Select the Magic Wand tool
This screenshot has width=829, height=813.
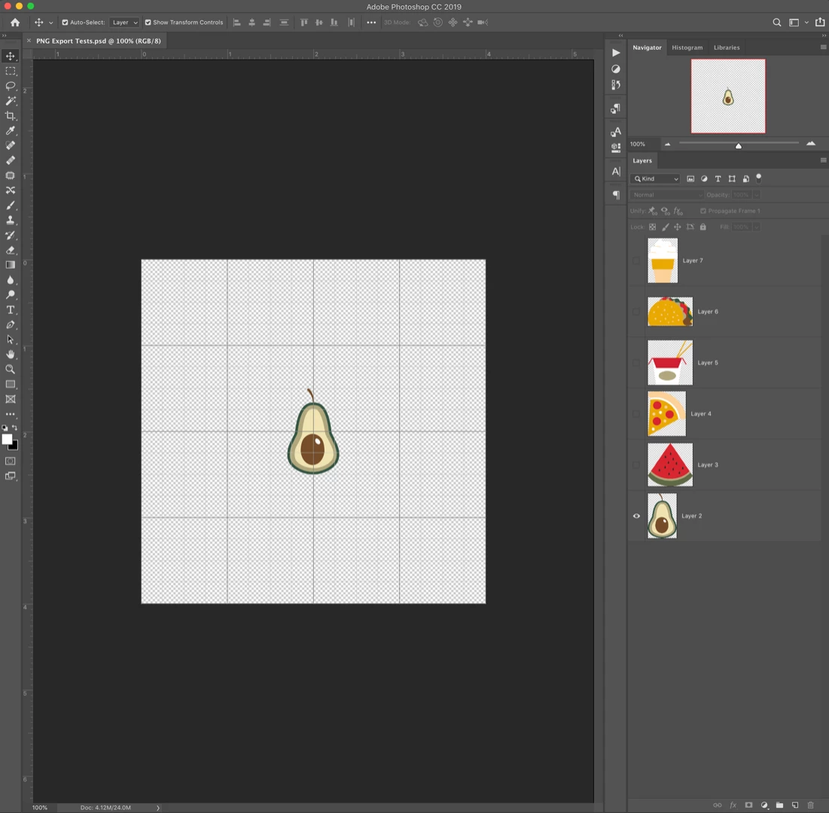pyautogui.click(x=10, y=100)
